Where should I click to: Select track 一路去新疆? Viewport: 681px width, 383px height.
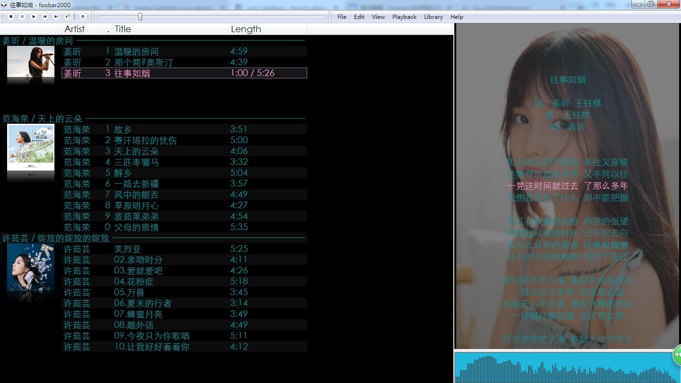pos(185,183)
